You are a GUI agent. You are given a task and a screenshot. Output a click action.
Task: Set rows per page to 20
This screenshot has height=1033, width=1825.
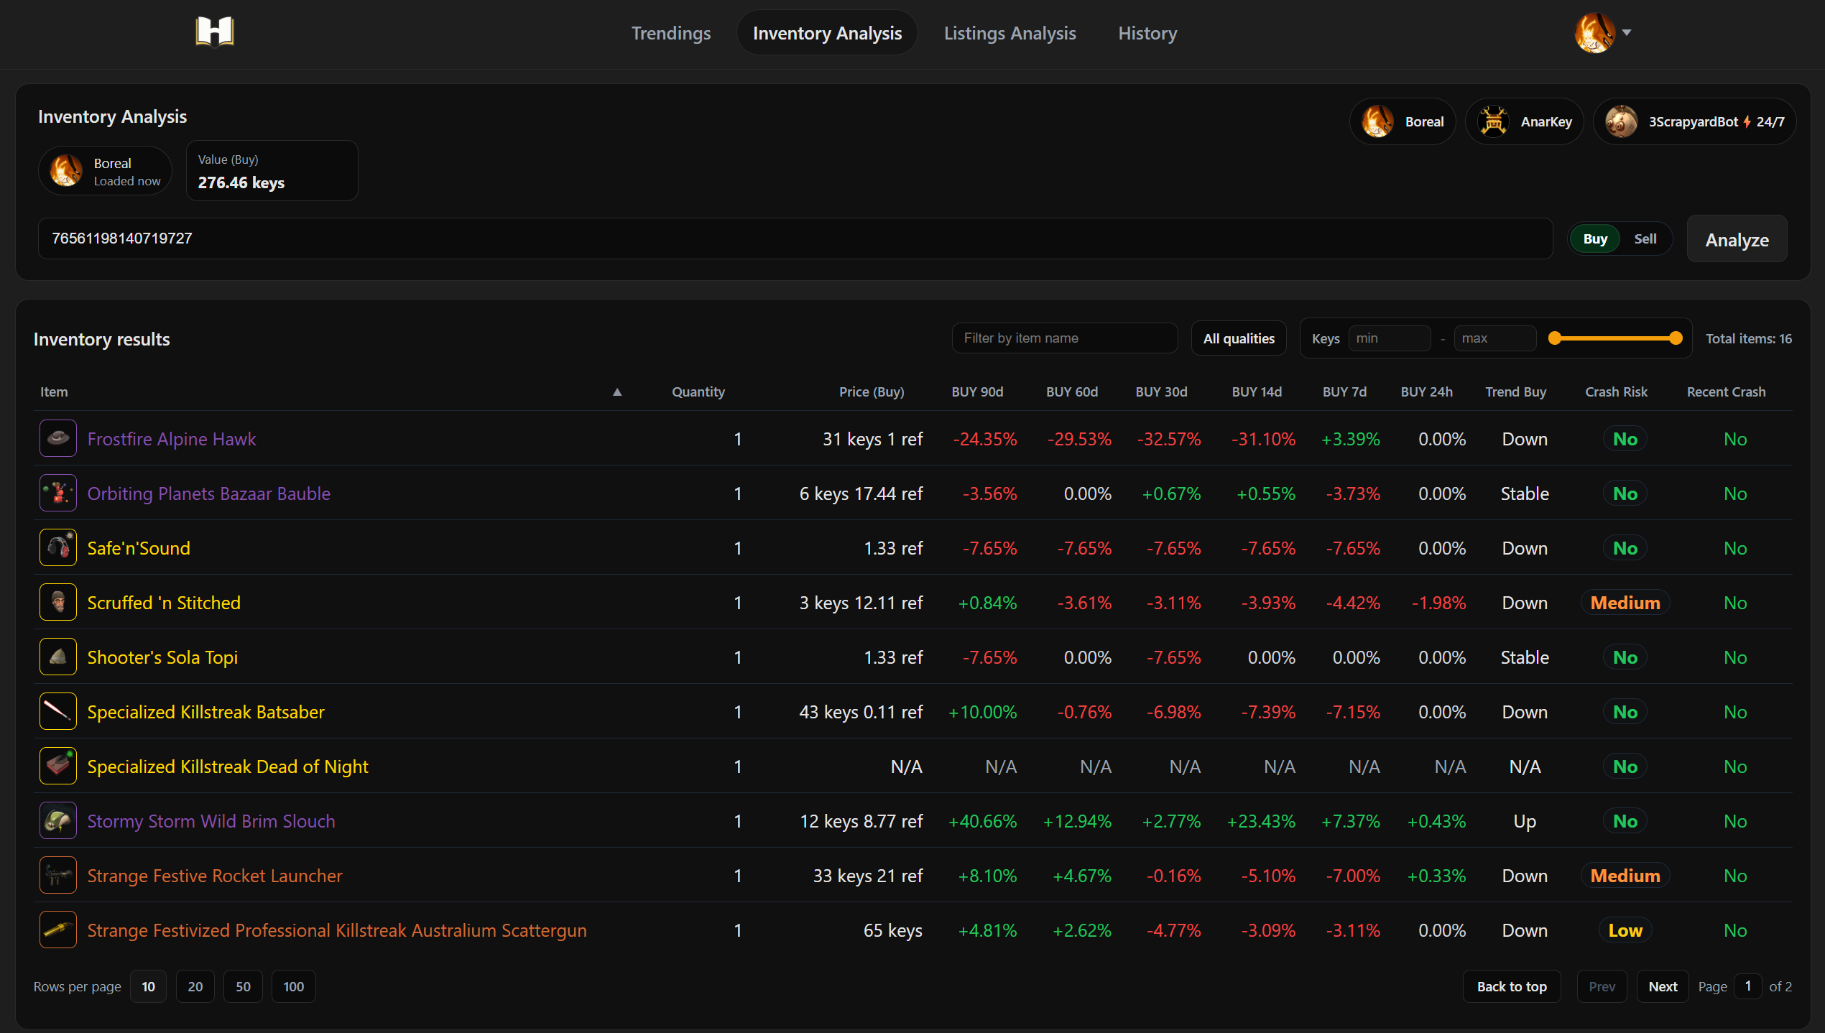point(195,987)
